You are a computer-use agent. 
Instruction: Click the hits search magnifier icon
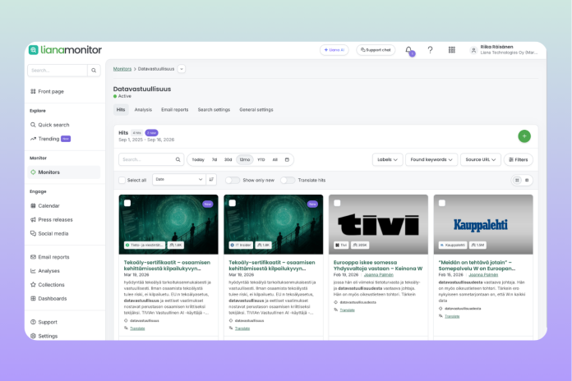[178, 159]
